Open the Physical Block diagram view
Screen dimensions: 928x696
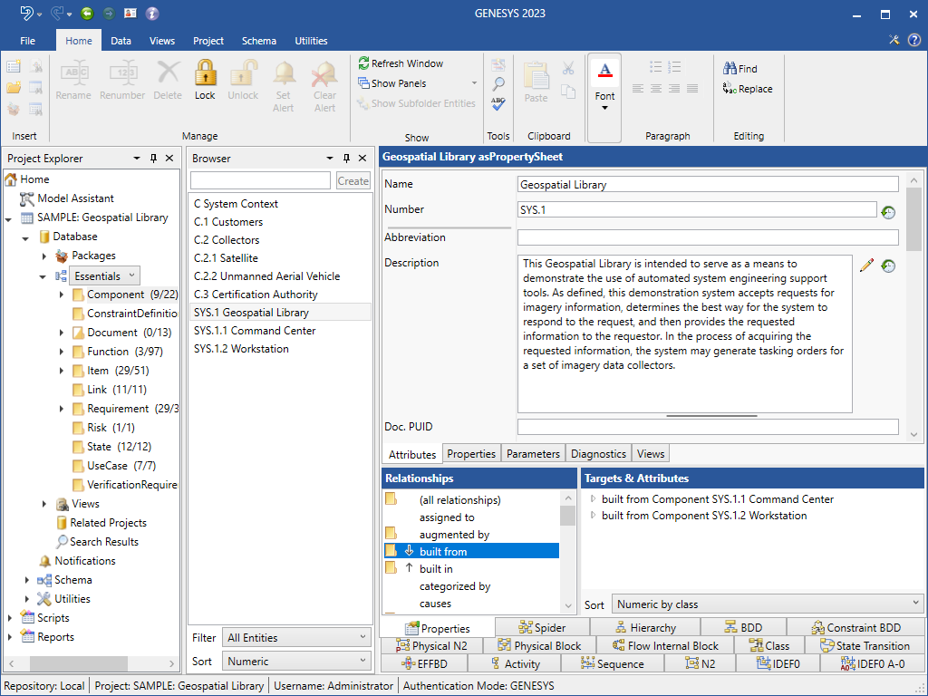point(539,645)
